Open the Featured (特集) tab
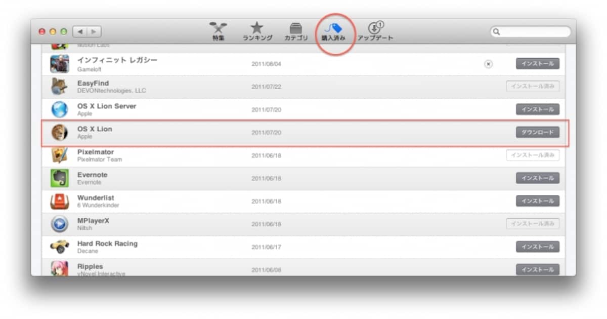Image resolution: width=607 pixels, height=319 pixels. (218, 31)
